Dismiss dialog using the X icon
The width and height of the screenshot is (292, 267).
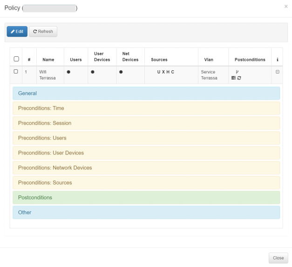click(x=286, y=7)
